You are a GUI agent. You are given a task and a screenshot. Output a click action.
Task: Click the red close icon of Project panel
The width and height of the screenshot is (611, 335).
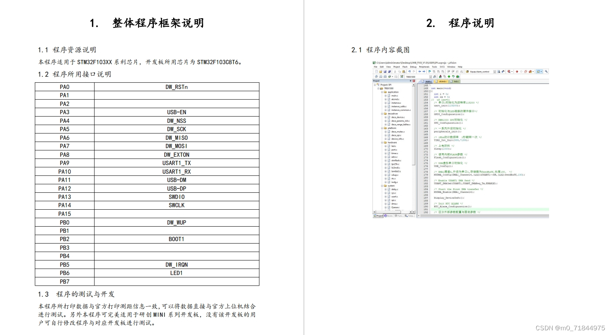click(x=414, y=81)
